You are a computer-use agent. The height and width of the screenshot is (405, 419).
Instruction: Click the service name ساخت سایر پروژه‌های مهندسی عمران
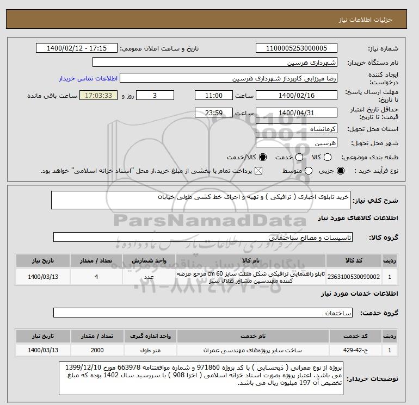253,350
